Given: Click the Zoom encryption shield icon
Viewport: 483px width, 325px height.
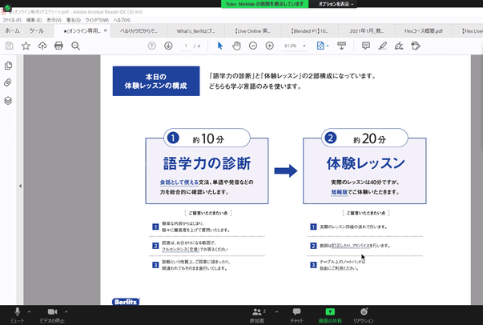Looking at the screenshot, I should click(7, 7).
